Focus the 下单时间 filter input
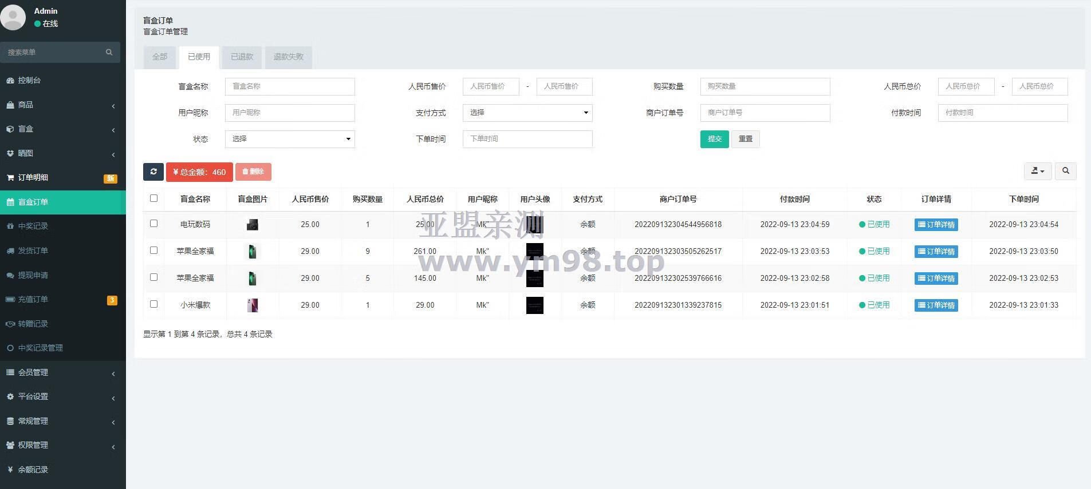The width and height of the screenshot is (1091, 489). 527,139
